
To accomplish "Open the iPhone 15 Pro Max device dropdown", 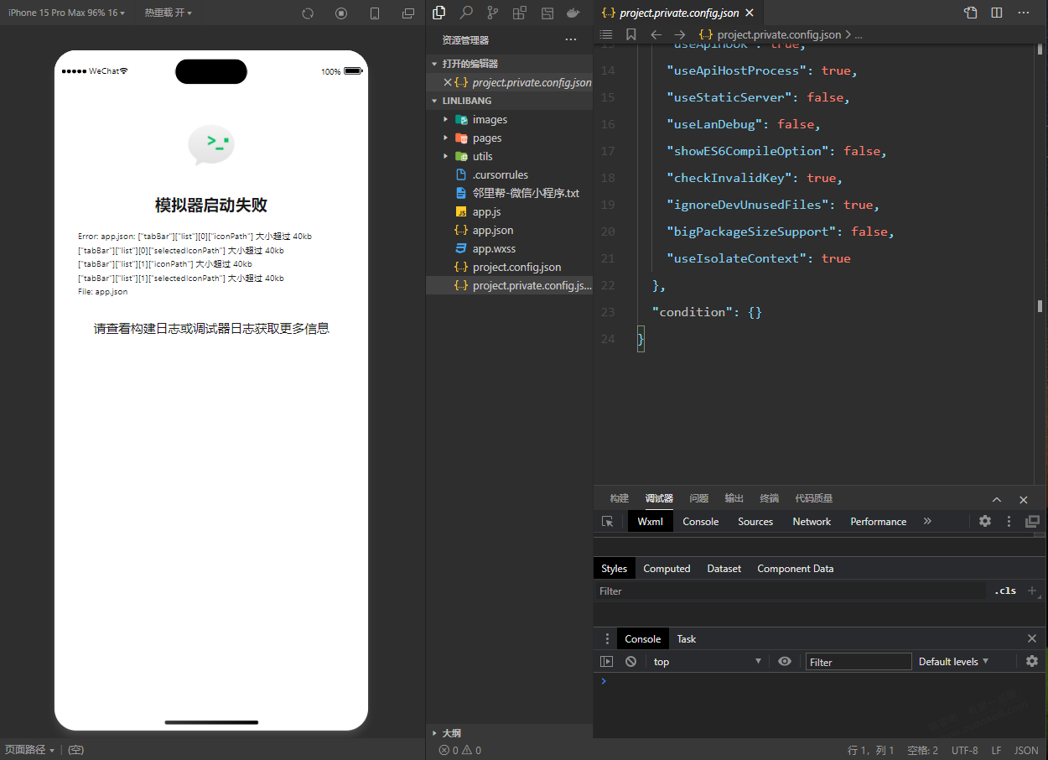I will [x=67, y=13].
